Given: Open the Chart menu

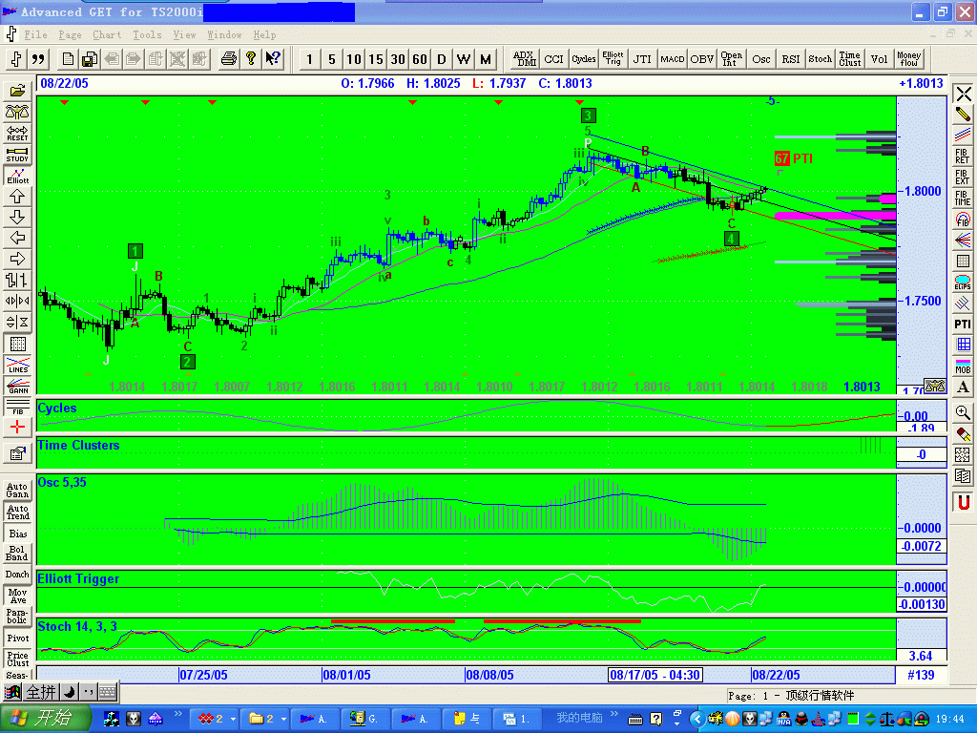Looking at the screenshot, I should click(x=107, y=35).
